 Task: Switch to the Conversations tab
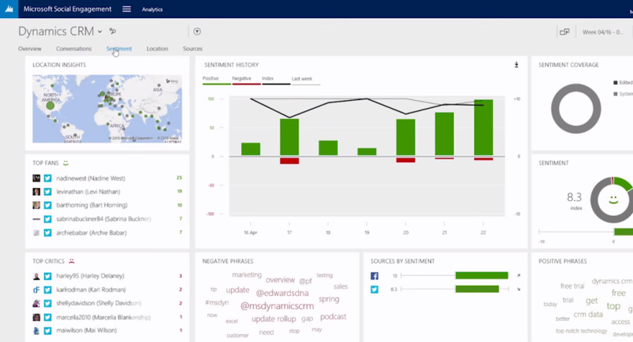pyautogui.click(x=74, y=49)
